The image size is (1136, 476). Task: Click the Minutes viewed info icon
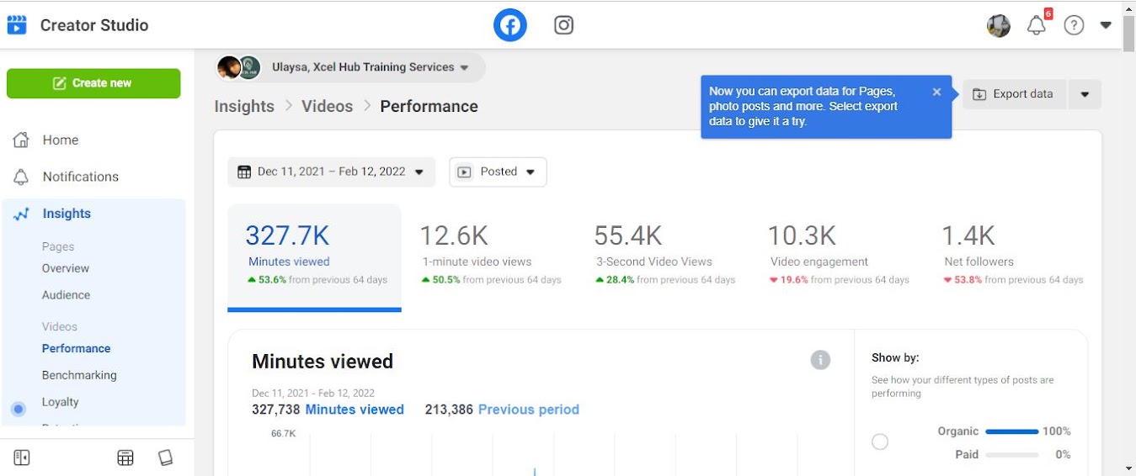point(819,360)
